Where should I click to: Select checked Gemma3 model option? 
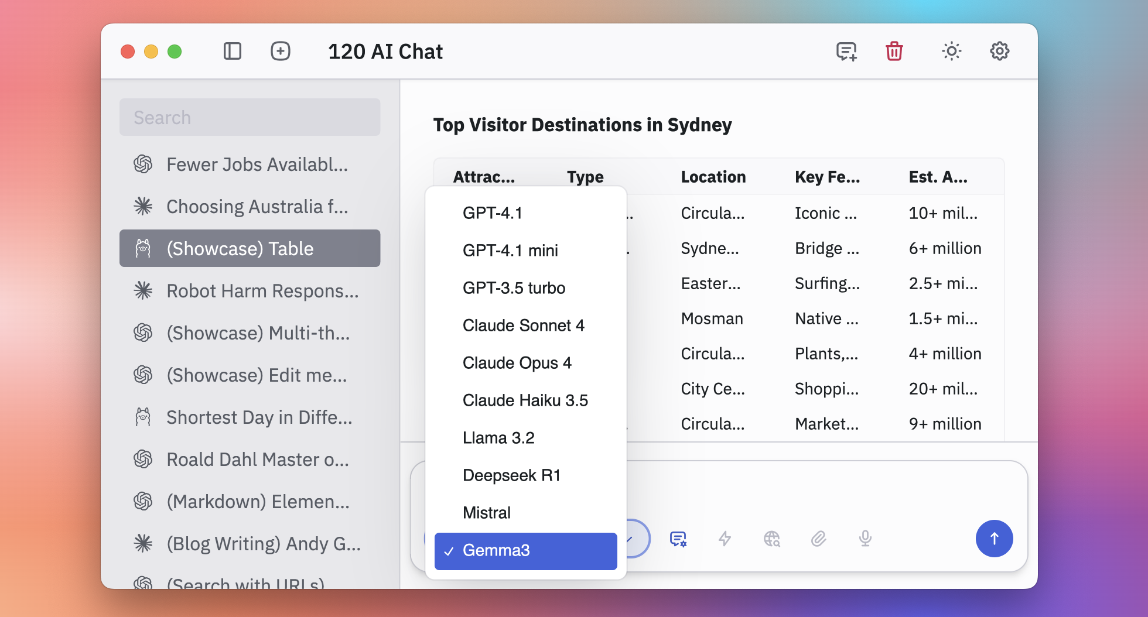[x=525, y=551]
